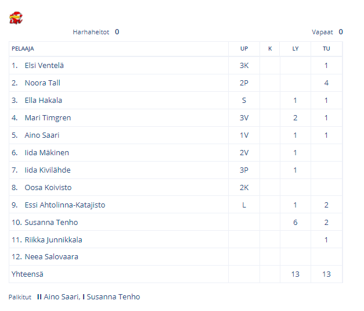364x311 pixels.
Task: Click the PELAAJA column header
Action: coord(23,49)
